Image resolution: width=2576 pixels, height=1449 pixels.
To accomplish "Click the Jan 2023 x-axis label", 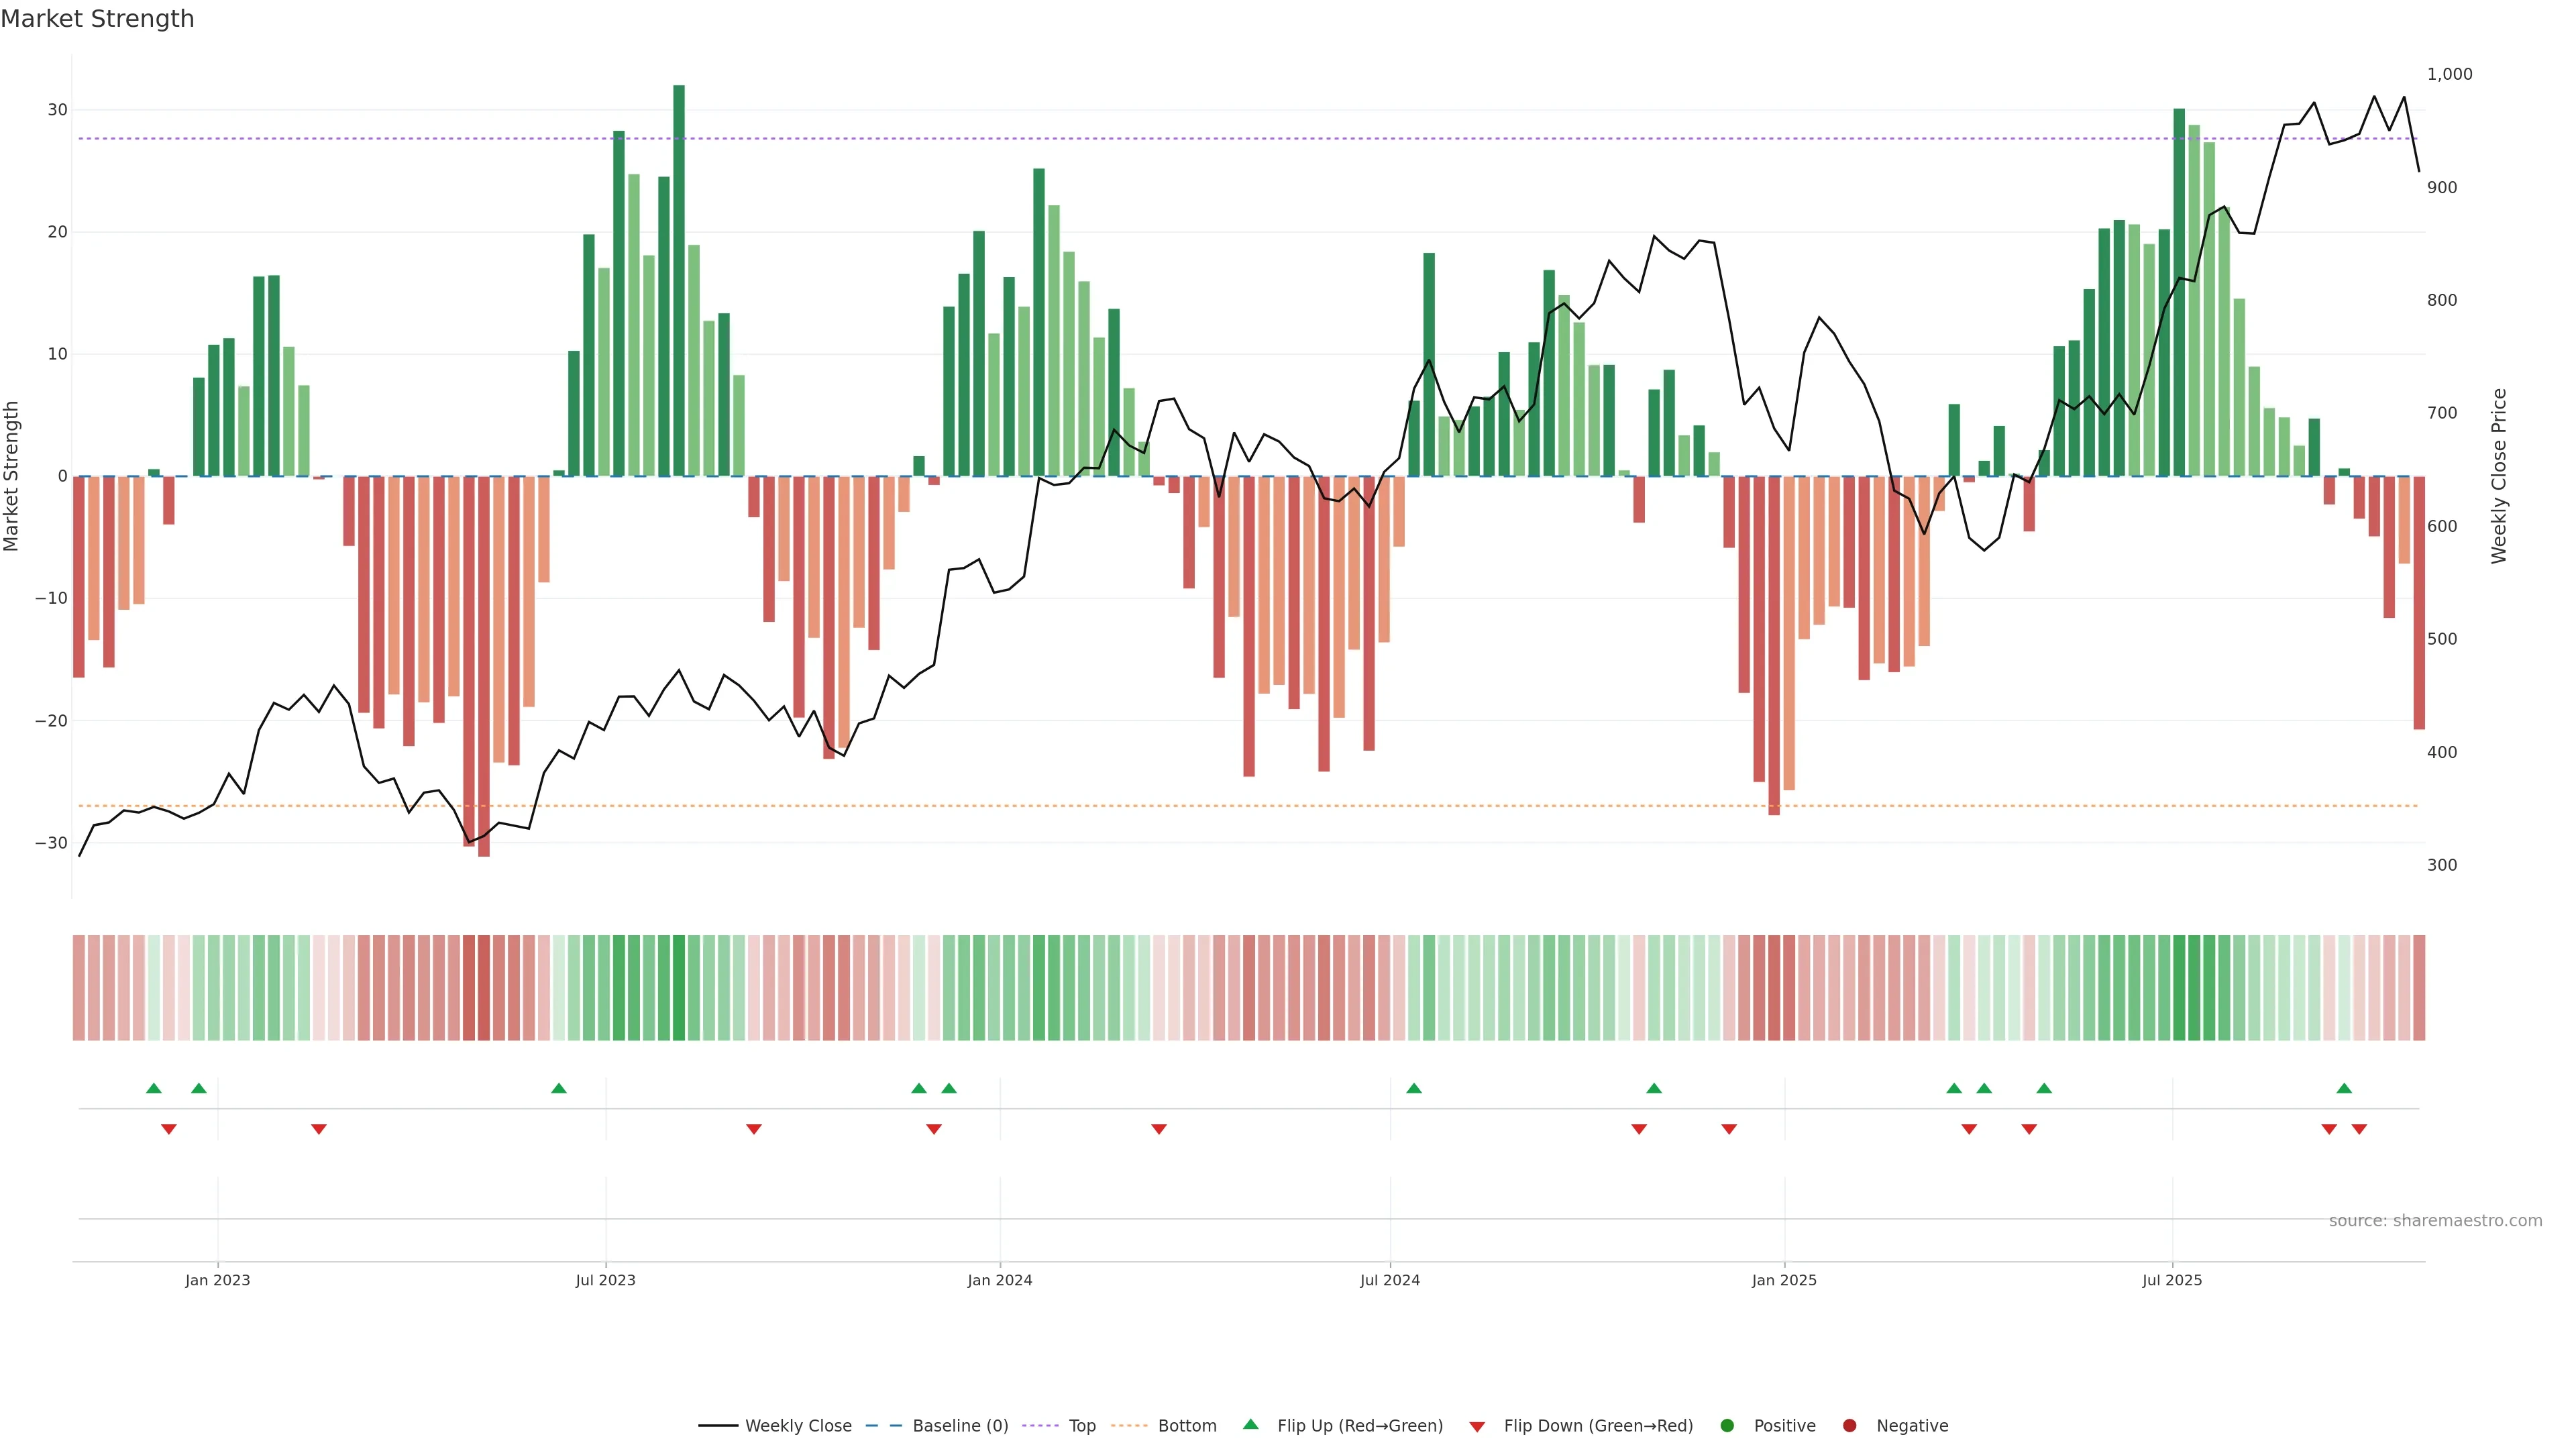I will [217, 1280].
